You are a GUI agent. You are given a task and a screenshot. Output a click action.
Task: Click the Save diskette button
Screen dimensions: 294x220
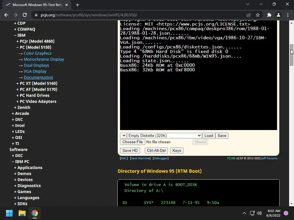coord(222,135)
